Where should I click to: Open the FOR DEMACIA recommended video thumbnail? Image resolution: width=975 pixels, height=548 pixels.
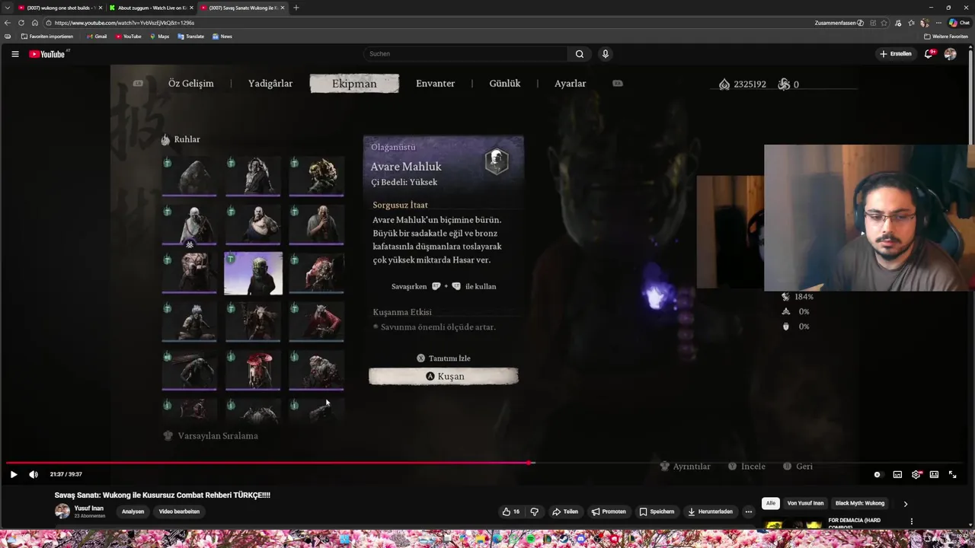[791, 524]
